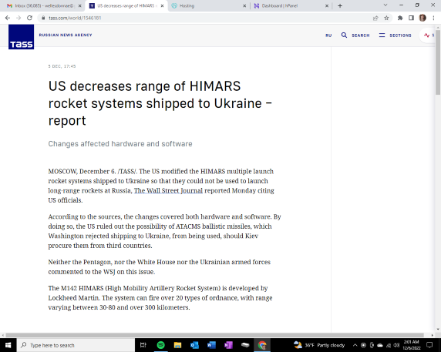The image size is (441, 352).
Task: Open the Chrome profile avatar
Action: (422, 18)
